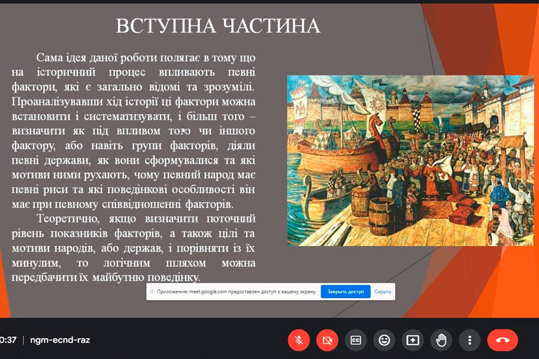Click the paragraph starting "Теоретично, якщо визначити"
Screen dimensions: 539x359
tap(133, 248)
